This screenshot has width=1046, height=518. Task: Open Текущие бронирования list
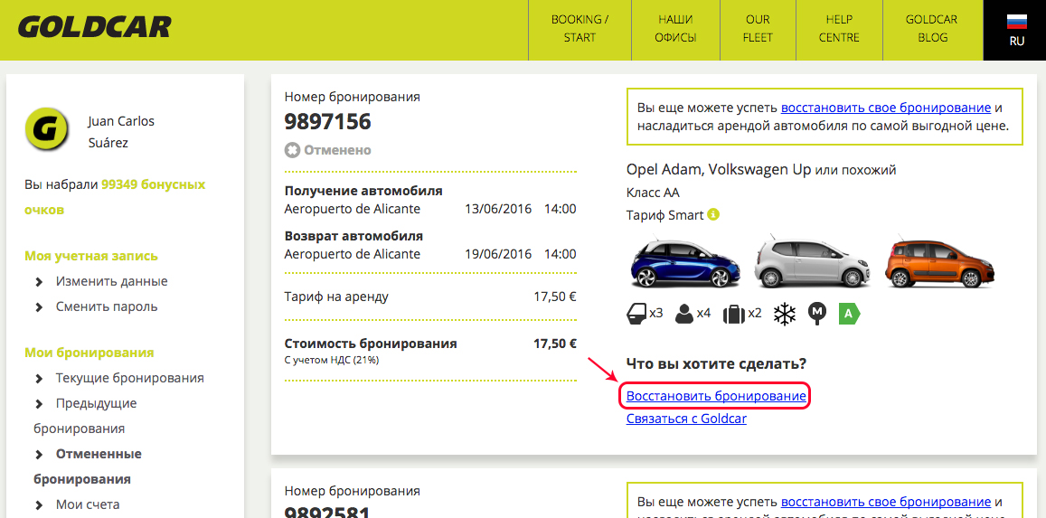click(x=129, y=378)
